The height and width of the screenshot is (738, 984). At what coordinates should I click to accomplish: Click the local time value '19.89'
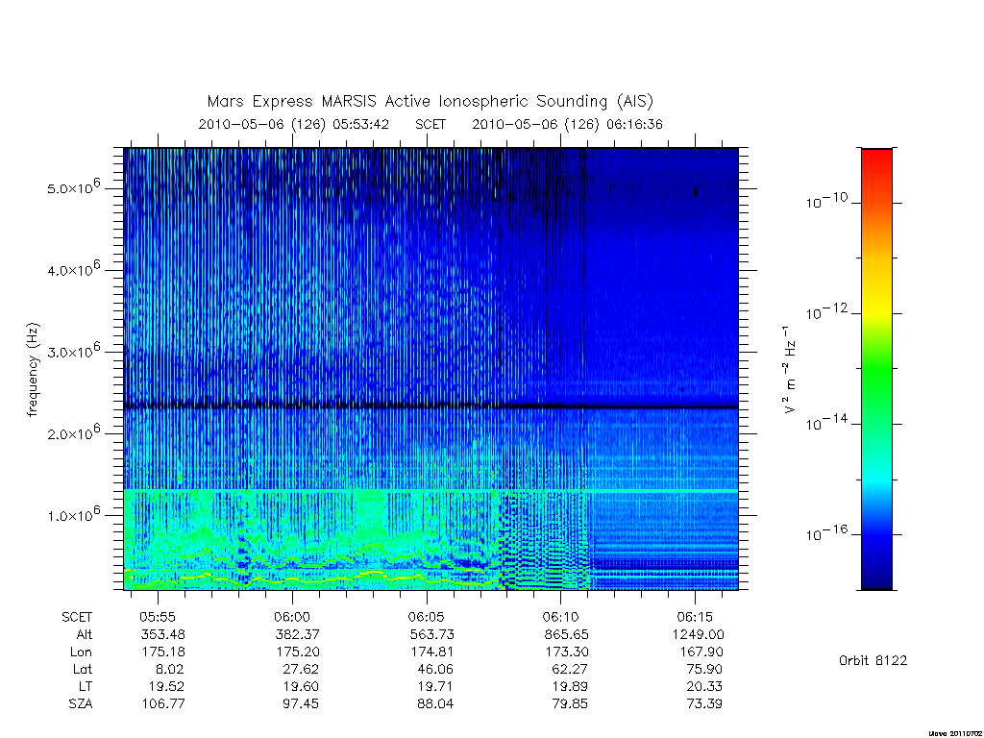[569, 686]
